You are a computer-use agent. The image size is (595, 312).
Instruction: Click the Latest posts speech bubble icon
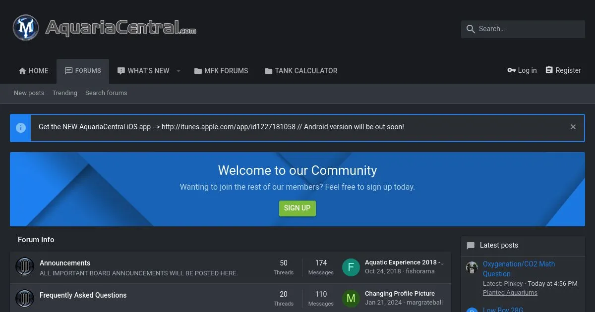pyautogui.click(x=471, y=246)
